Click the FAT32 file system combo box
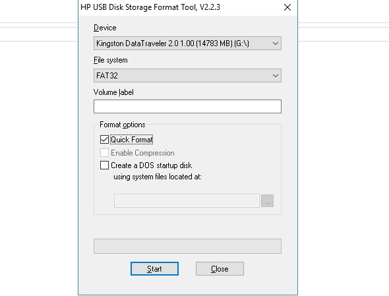Viewport: 389px width, 296px height. pos(187,76)
